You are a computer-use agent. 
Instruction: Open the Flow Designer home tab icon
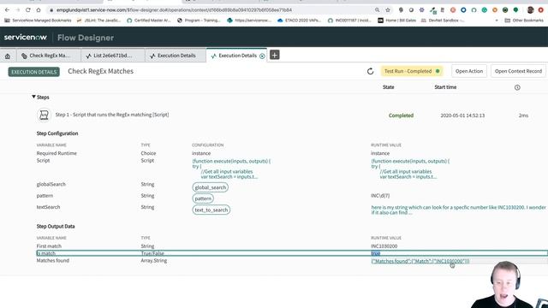click(8, 56)
